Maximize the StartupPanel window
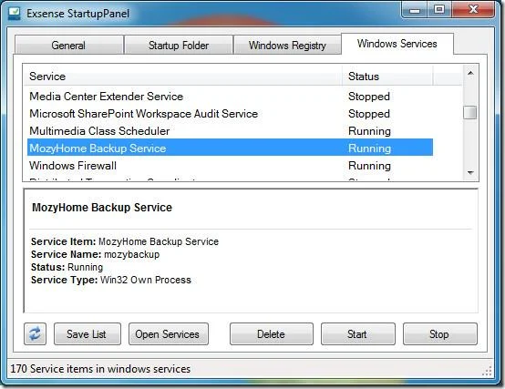505x389 pixels. [x=439, y=10]
